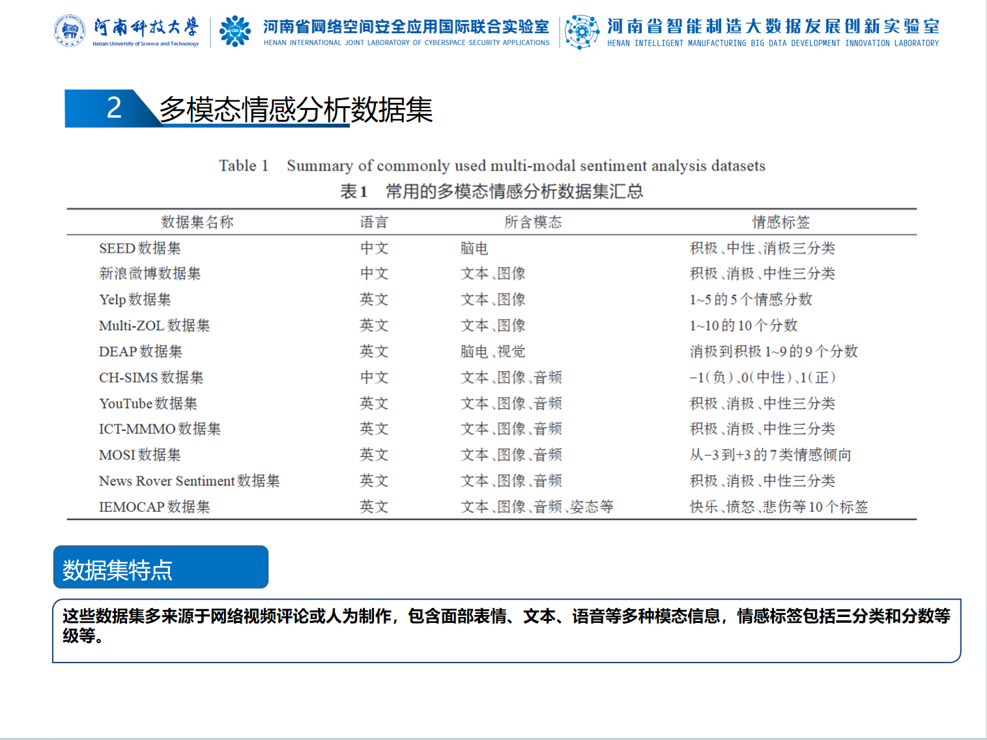Select the IEMOCAP 数据集 row name
987x740 pixels.
pos(154,507)
